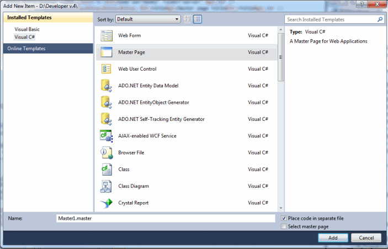The height and width of the screenshot is (249, 388).
Task: Select "ADO.NET Self-Tracking Entity Generator" text
Action: point(161,119)
